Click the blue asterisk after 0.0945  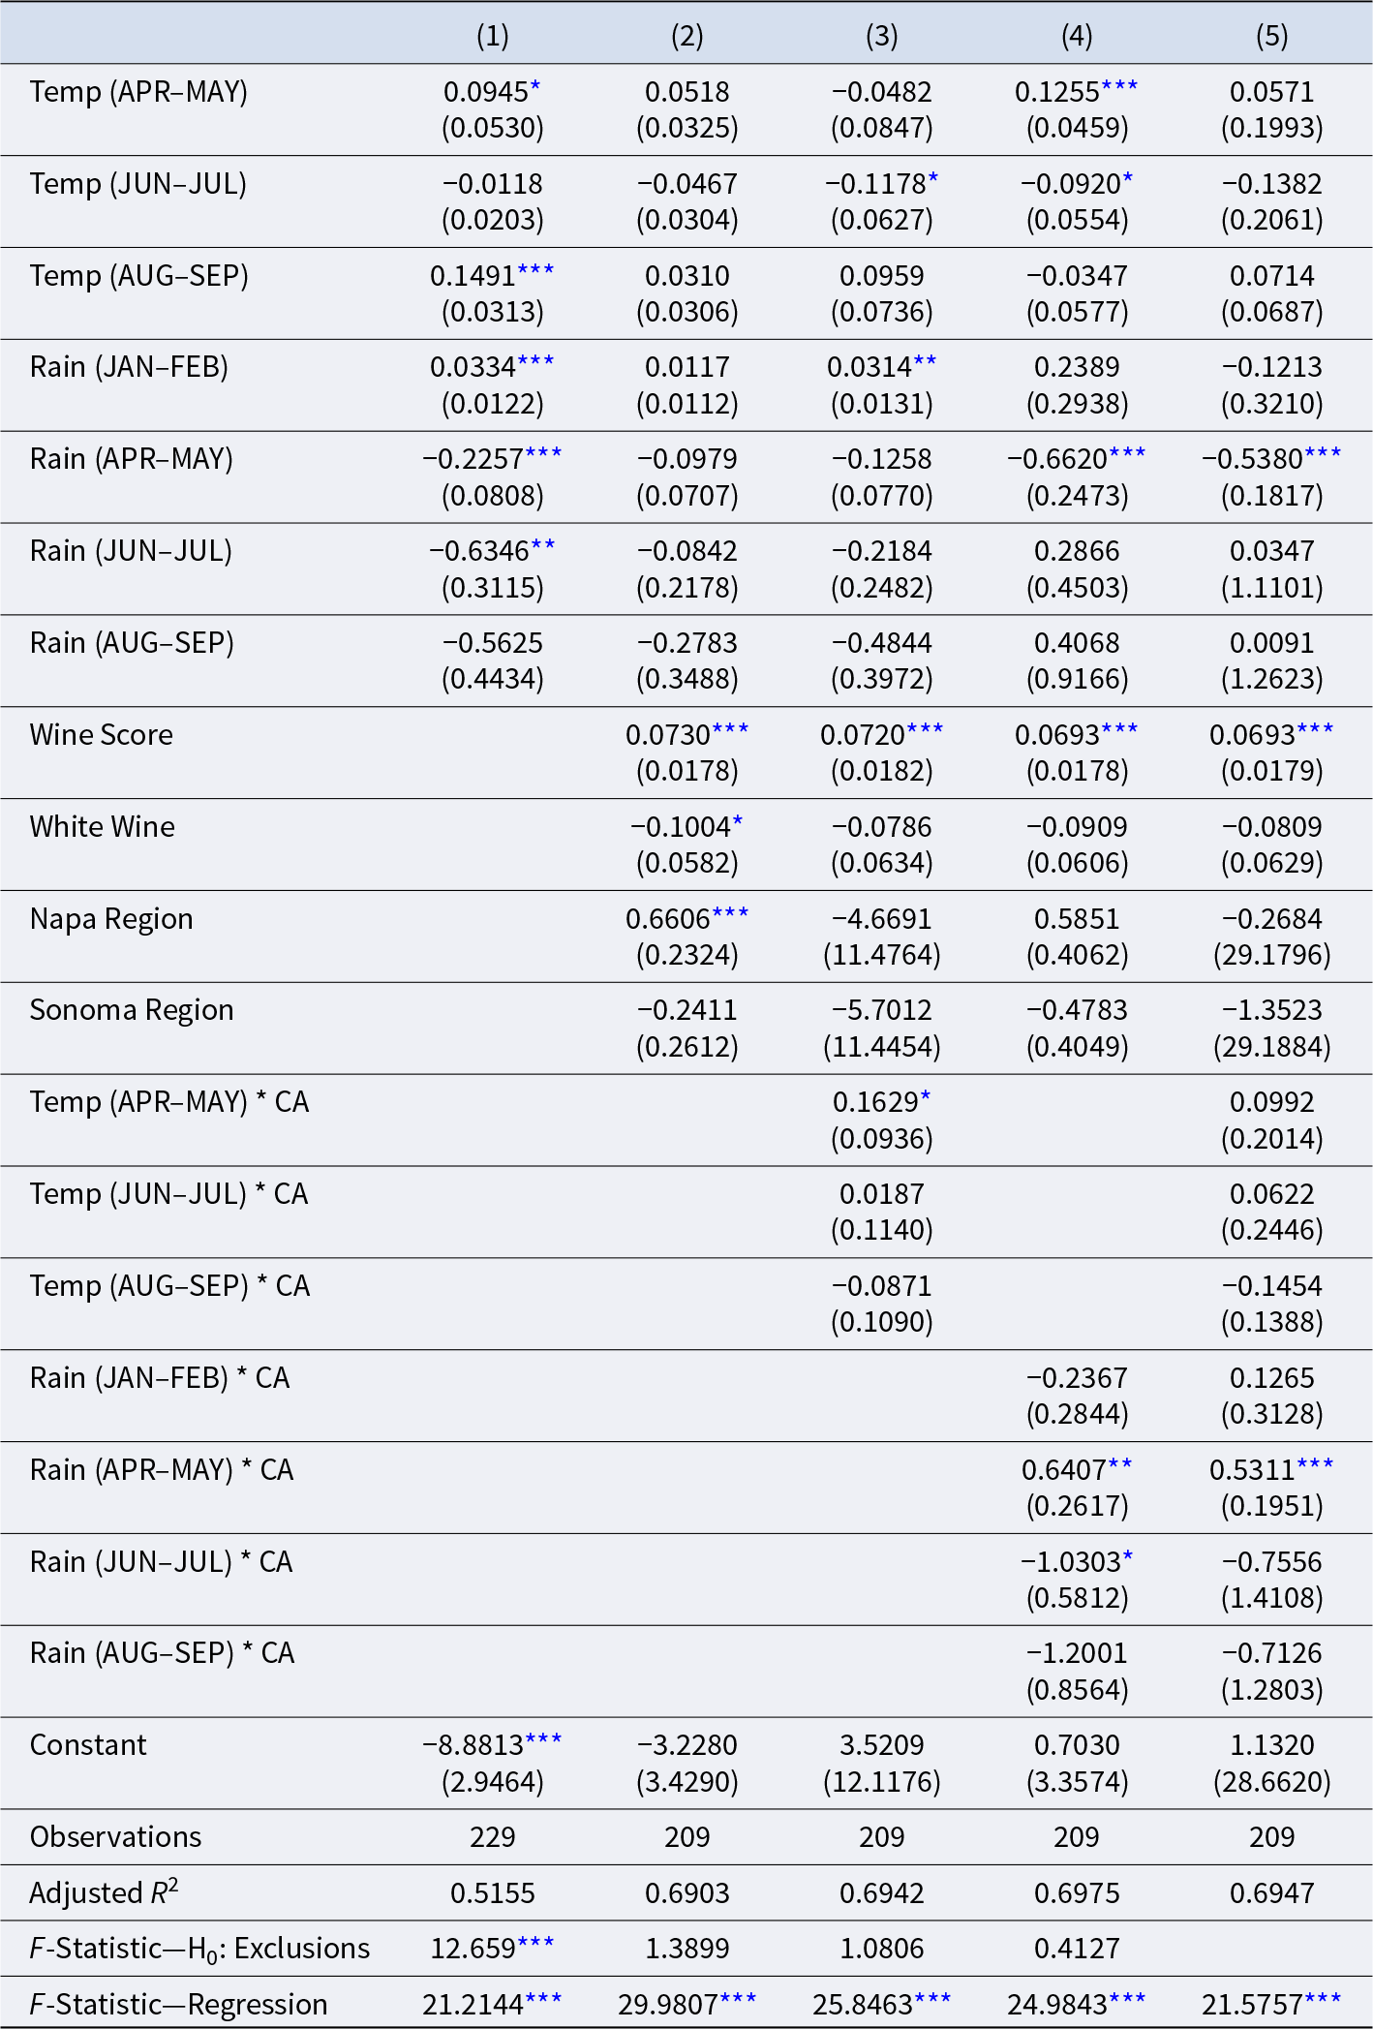pos(535,88)
